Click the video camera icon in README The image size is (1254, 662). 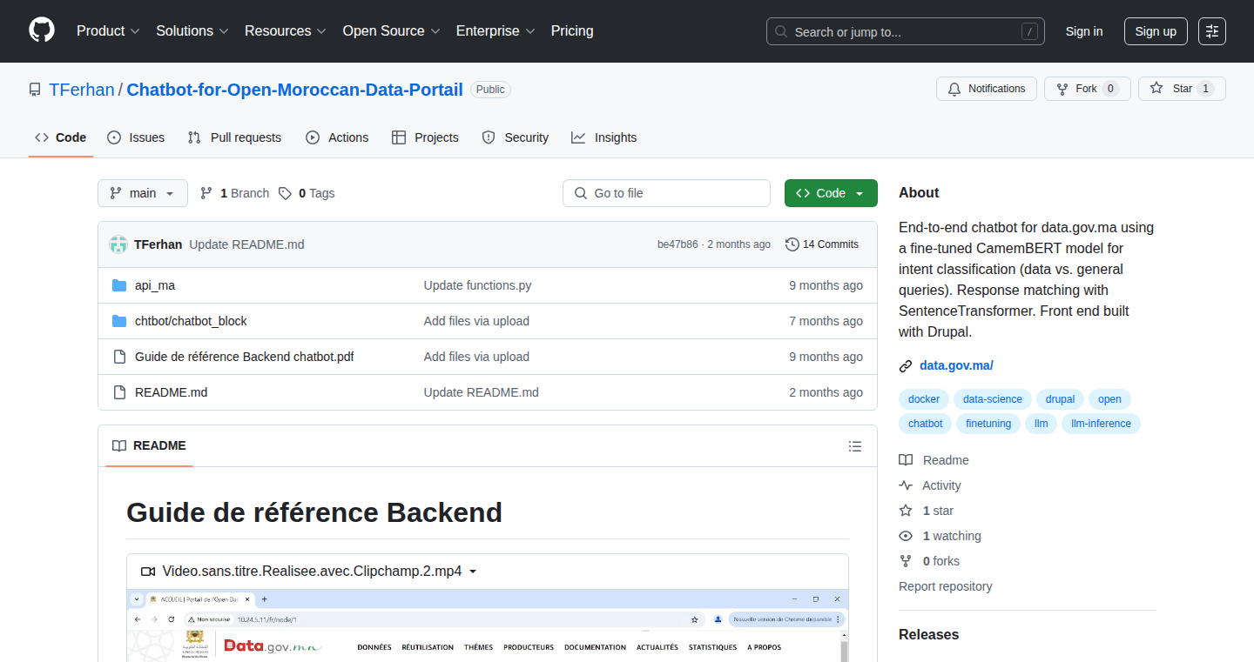tap(147, 572)
